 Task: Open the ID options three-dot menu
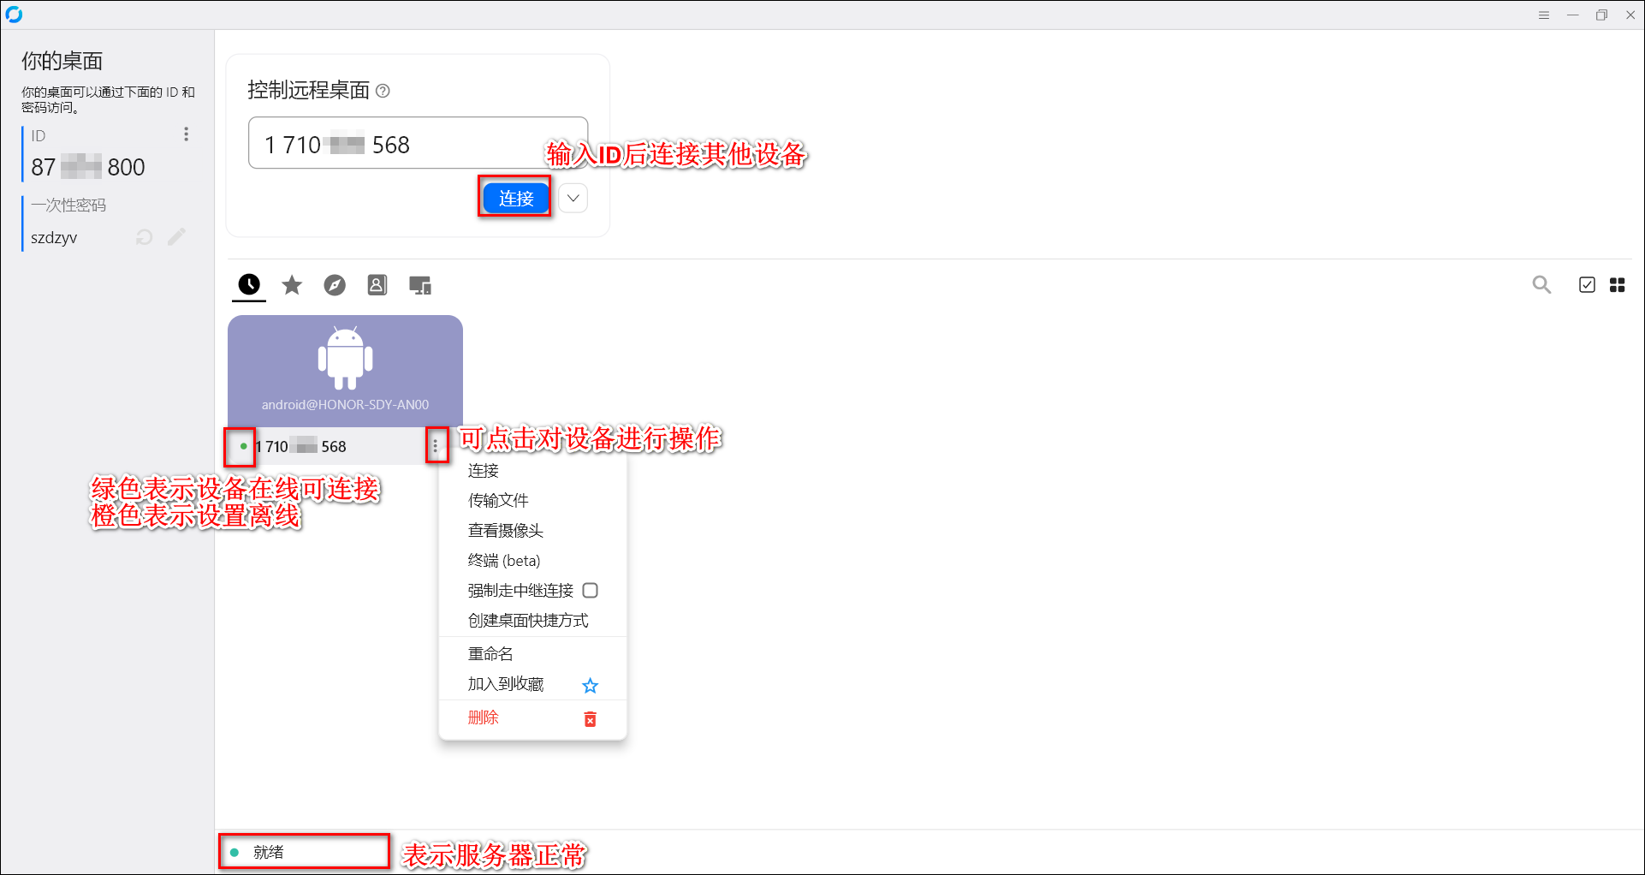tap(186, 134)
